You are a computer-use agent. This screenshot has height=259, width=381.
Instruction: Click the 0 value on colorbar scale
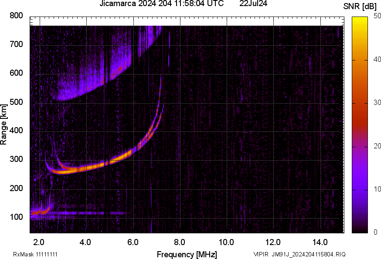376,232
